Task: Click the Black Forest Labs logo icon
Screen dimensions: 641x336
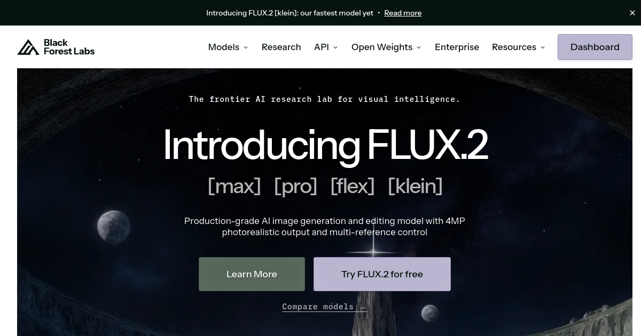Action: point(28,47)
